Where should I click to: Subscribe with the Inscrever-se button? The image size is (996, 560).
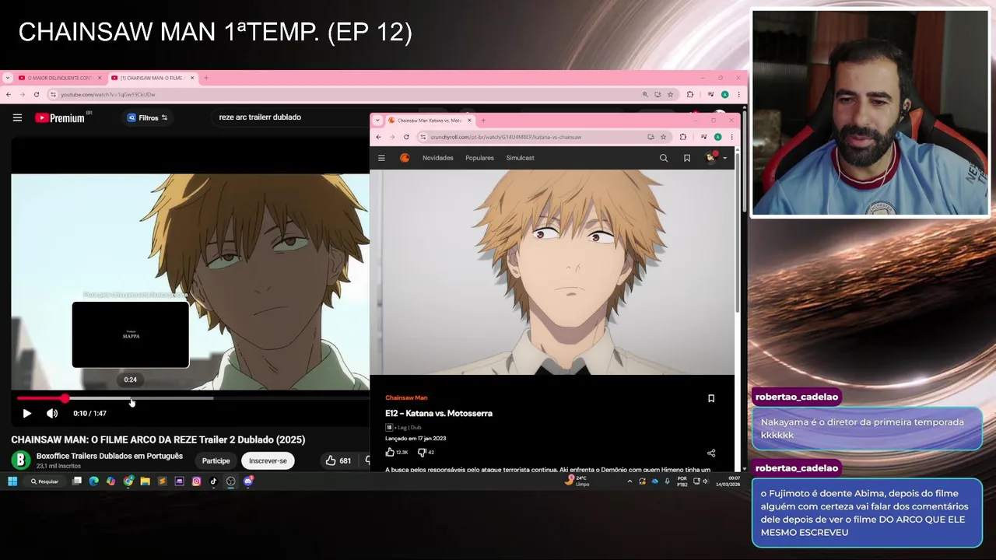[268, 460]
